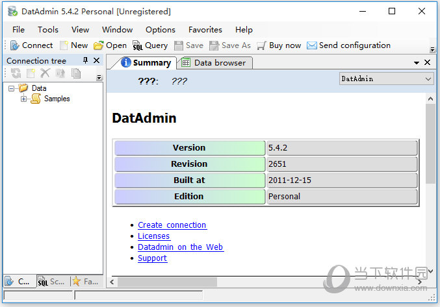
Task: Click the Create connection link
Action: [x=172, y=225]
